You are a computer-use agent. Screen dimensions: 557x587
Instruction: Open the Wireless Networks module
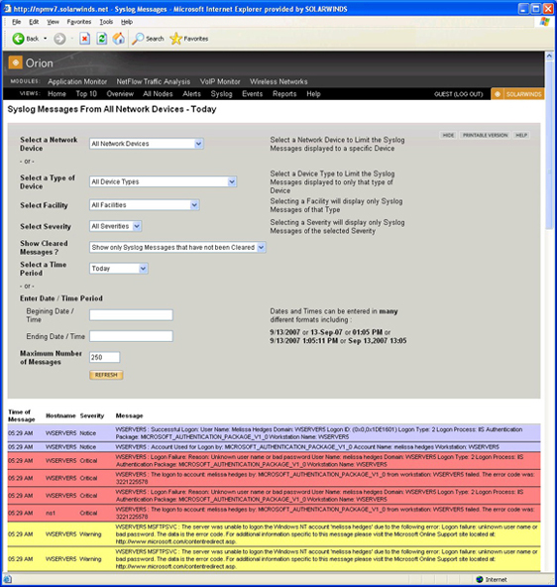pyautogui.click(x=278, y=81)
